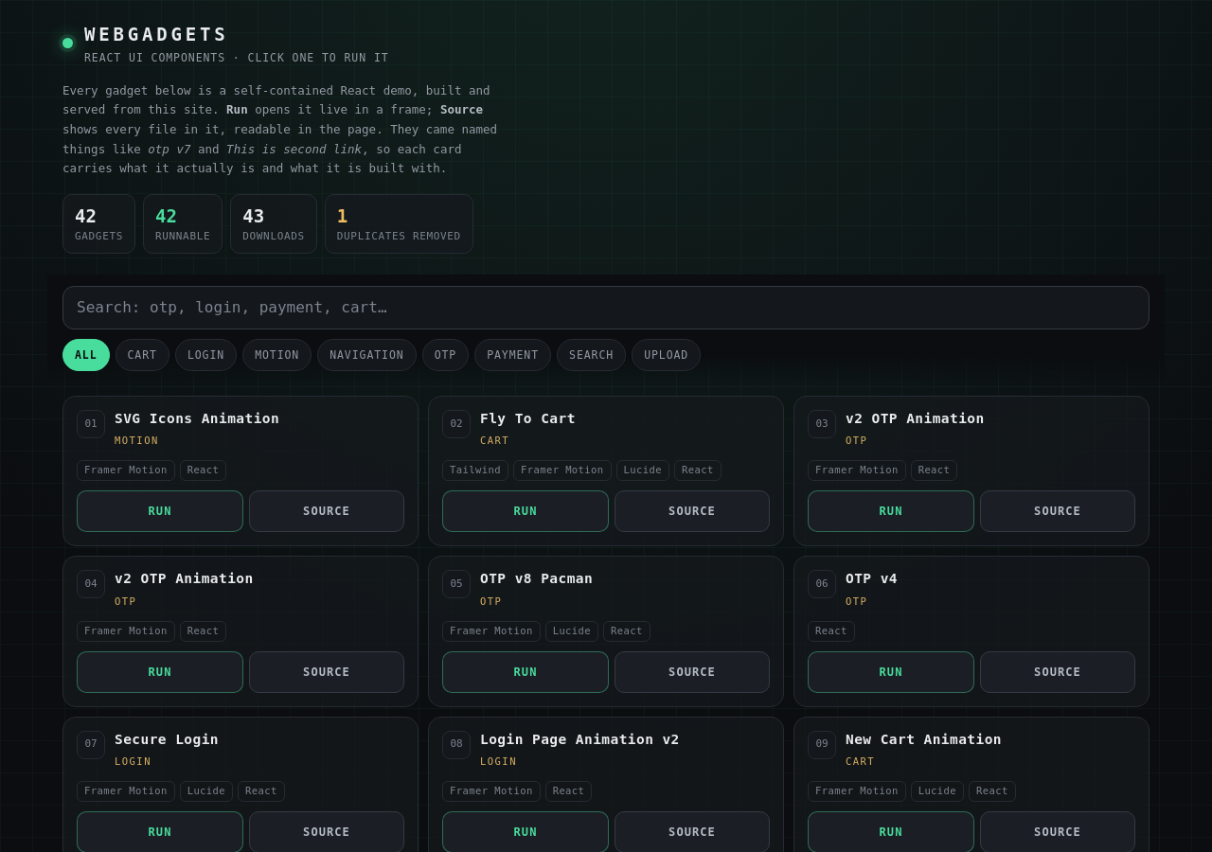
Task: Click the SVG Icons Animation card title
Action: pyautogui.click(x=197, y=418)
